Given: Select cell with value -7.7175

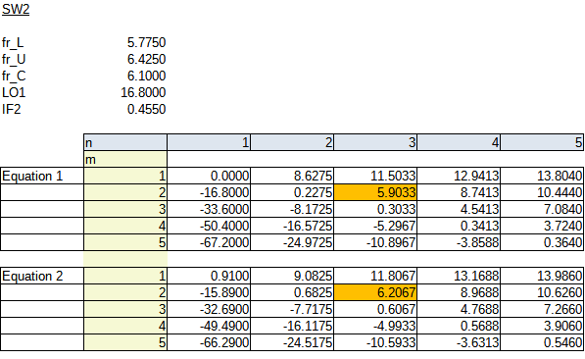Looking at the screenshot, I should tap(292, 309).
